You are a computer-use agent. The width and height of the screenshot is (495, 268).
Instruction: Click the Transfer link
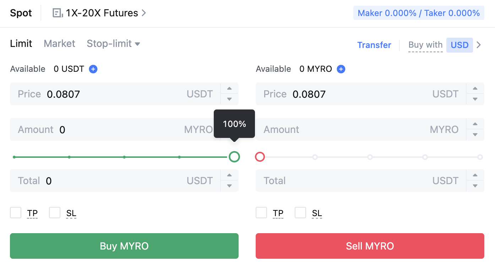(x=374, y=45)
